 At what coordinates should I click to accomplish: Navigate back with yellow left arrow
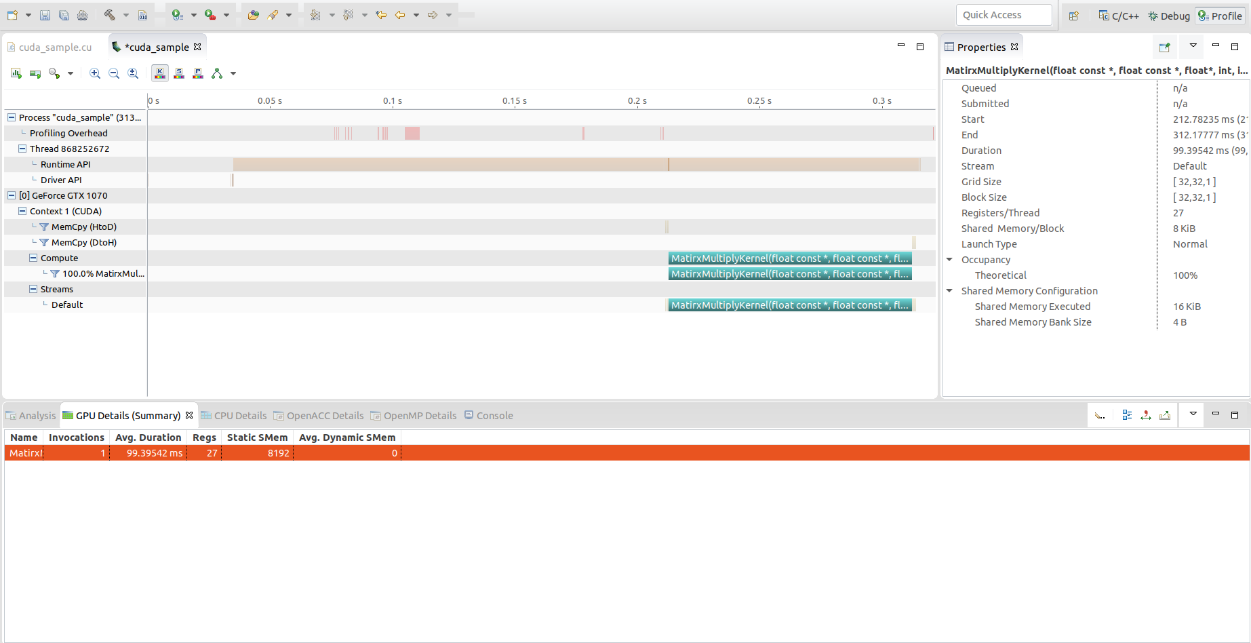[400, 15]
